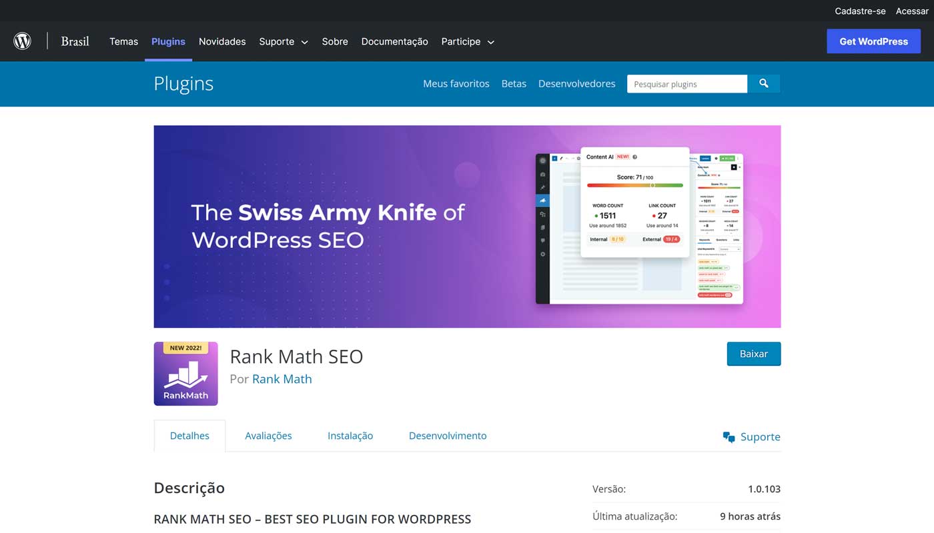
Task: Click the Rank Math banner image
Action: (467, 226)
